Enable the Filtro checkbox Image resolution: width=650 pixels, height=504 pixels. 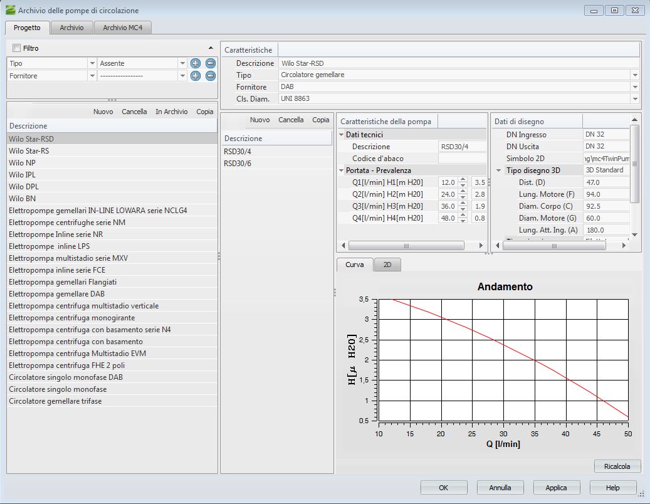16,48
